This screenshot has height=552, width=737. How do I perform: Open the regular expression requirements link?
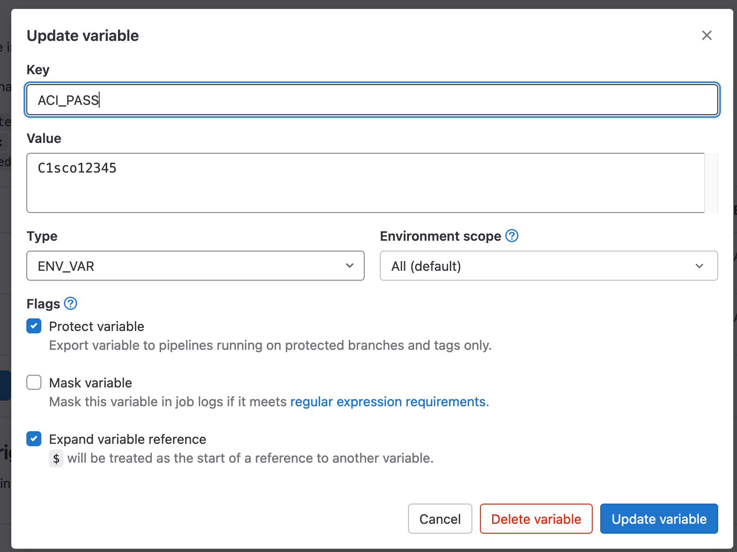coord(388,402)
